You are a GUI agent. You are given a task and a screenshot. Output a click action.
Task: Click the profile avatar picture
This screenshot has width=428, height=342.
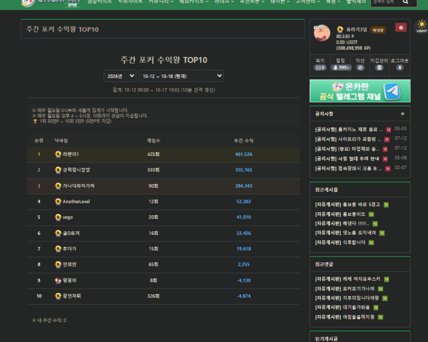(322, 33)
